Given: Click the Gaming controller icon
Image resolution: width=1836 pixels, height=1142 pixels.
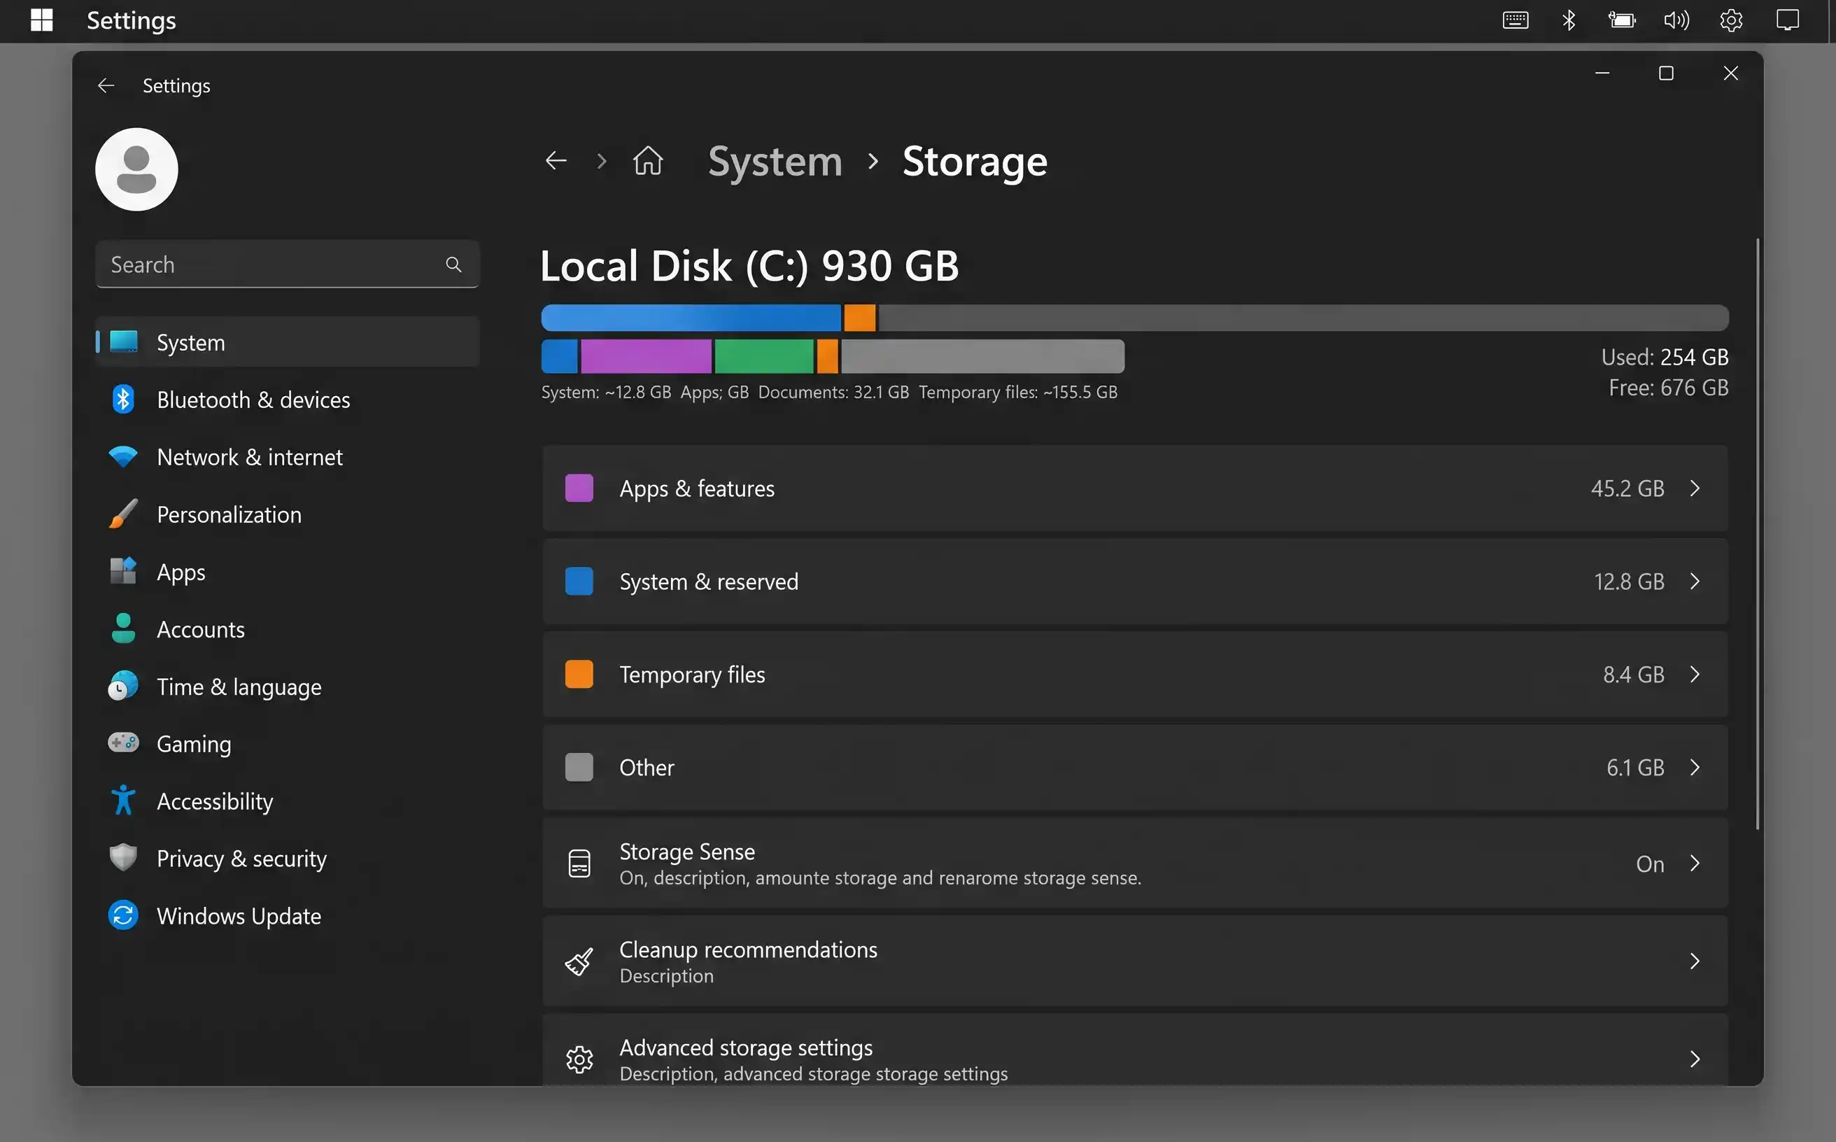Looking at the screenshot, I should pyautogui.click(x=123, y=743).
